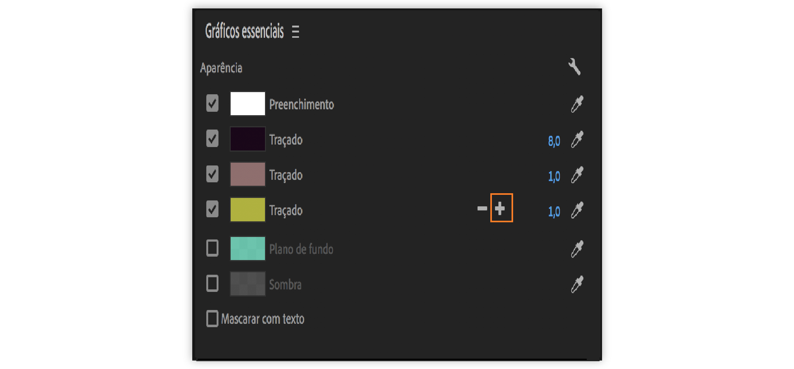Disable the Preenchimento checkbox
Image resolution: width=794 pixels, height=369 pixels.
pyautogui.click(x=212, y=103)
